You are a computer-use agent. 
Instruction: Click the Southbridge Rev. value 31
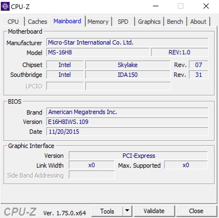pos(198,75)
